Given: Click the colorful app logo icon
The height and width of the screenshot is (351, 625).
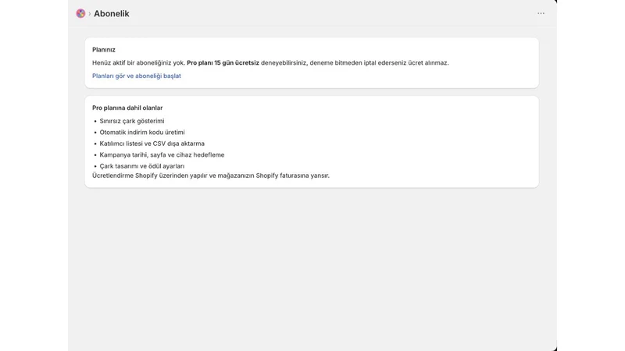Looking at the screenshot, I should coord(80,13).
